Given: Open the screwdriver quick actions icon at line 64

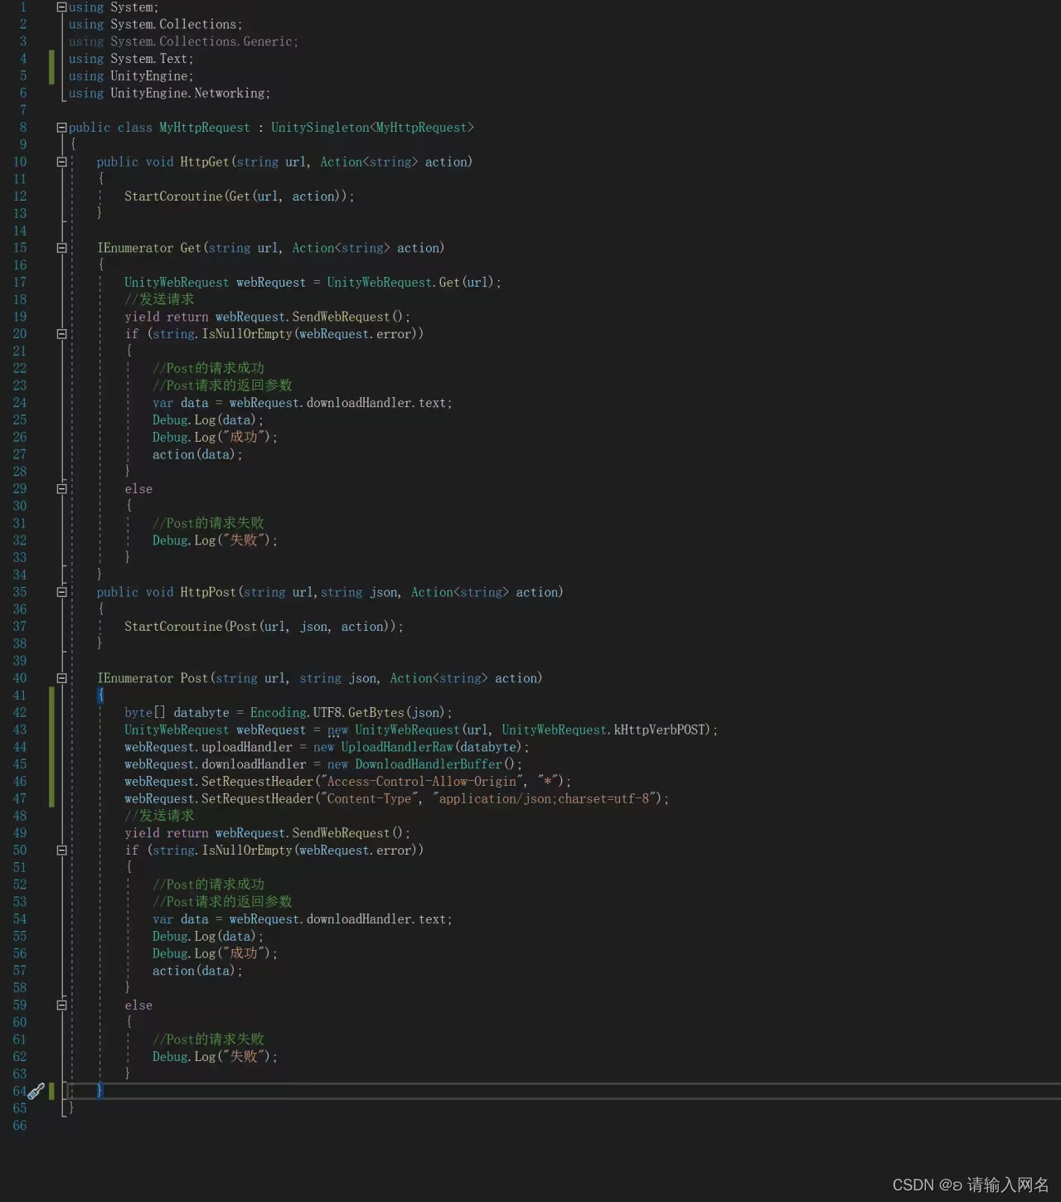Looking at the screenshot, I should click(x=36, y=1091).
